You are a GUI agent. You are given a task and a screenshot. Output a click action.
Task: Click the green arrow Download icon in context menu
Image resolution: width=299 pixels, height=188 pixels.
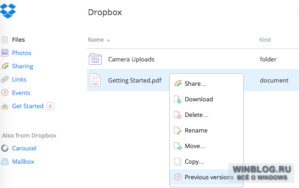[178, 99]
